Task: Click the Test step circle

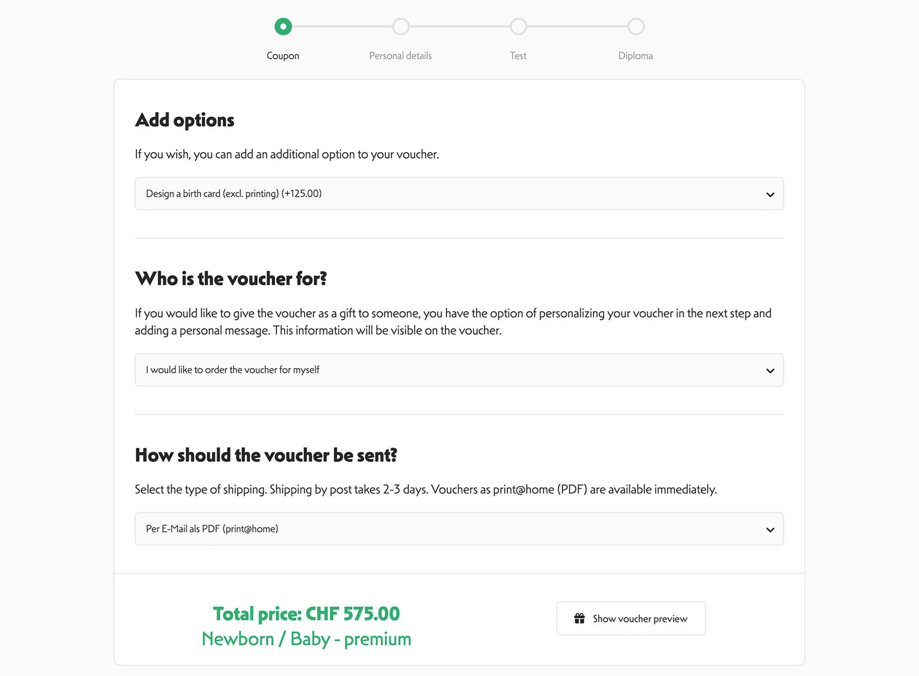Action: pyautogui.click(x=518, y=26)
